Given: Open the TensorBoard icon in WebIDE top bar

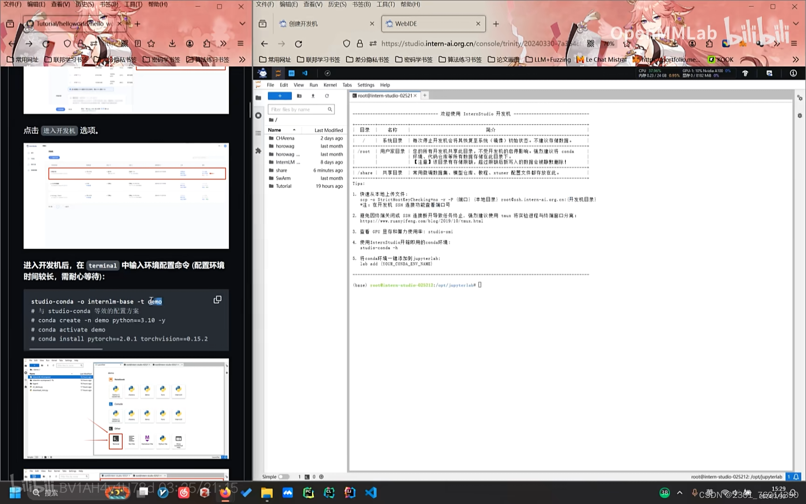Looking at the screenshot, I should tap(745, 73).
